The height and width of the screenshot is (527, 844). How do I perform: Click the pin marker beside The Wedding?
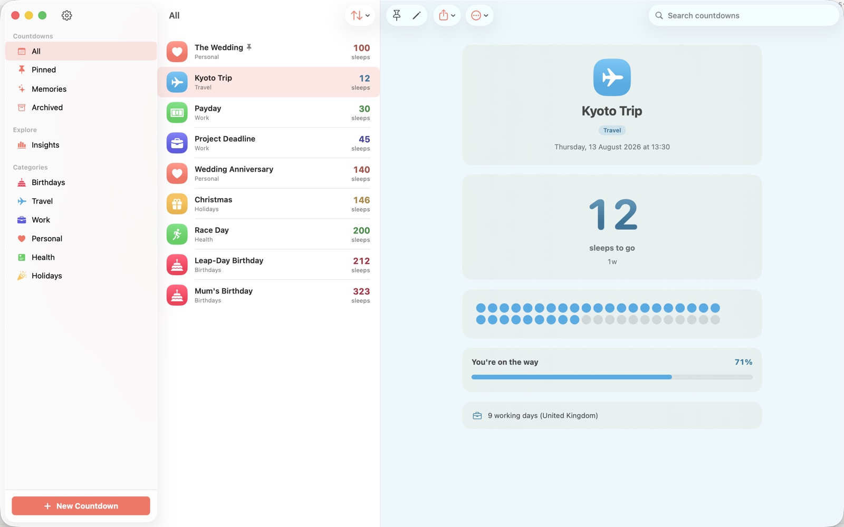(x=249, y=47)
